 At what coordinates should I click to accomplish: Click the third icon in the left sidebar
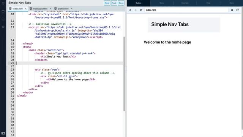[x=3, y=19]
